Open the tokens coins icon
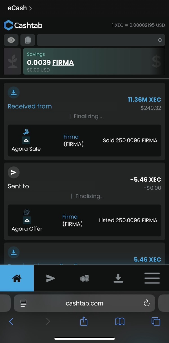This screenshot has width=169, height=343. pos(84,278)
